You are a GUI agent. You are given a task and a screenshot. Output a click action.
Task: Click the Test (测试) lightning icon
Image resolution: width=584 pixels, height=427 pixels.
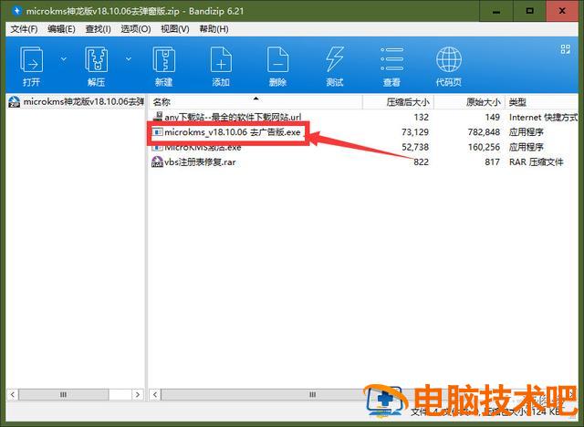[335, 59]
